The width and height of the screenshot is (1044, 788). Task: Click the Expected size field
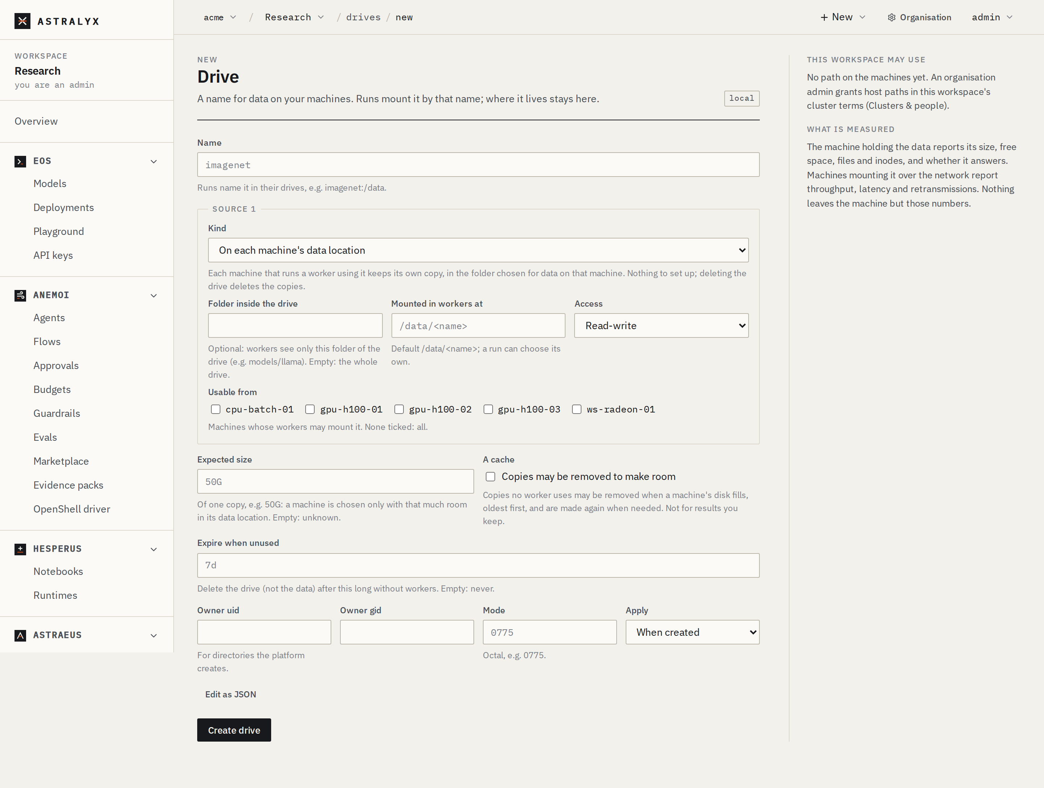coord(336,482)
